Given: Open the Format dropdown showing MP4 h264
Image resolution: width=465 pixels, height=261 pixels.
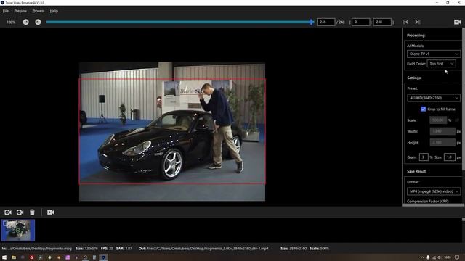Looking at the screenshot, I should point(434,191).
